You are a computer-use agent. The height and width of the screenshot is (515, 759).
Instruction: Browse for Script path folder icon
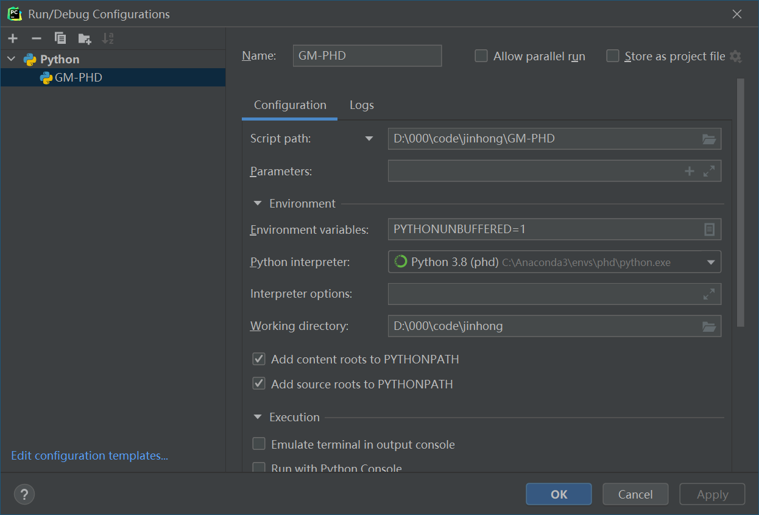709,139
